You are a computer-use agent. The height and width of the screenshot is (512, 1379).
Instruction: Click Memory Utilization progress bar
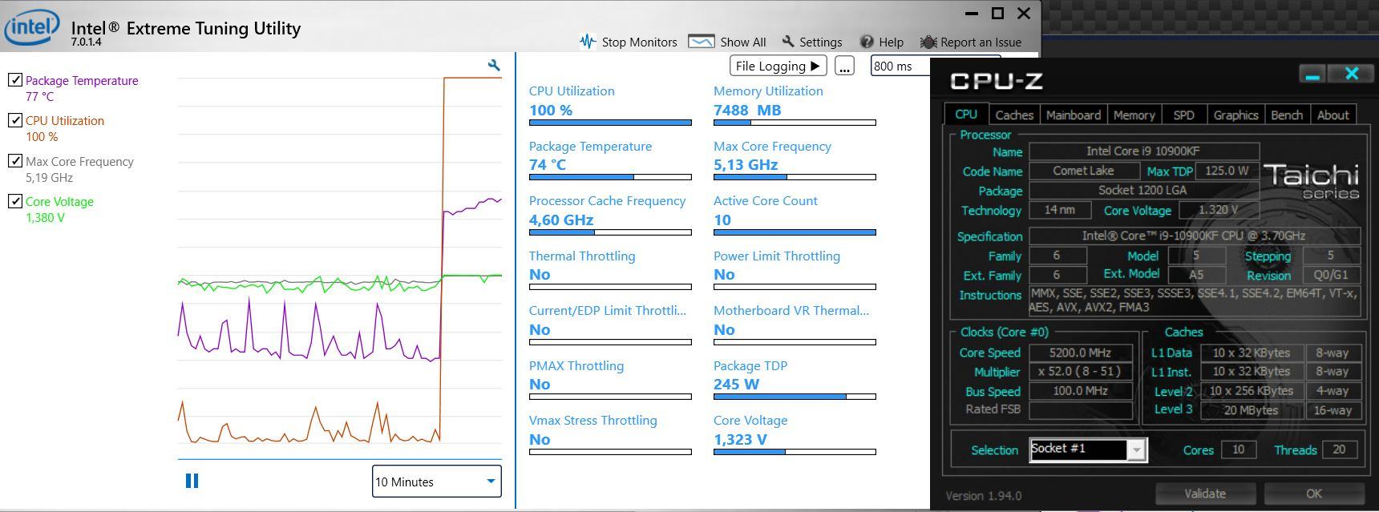click(795, 123)
